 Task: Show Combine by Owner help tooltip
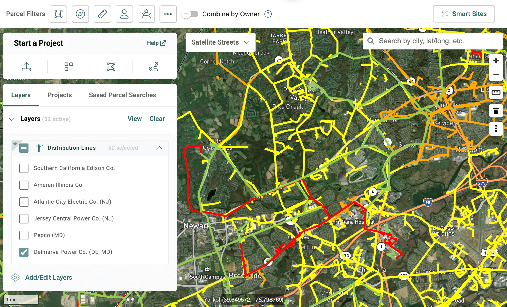click(x=268, y=14)
